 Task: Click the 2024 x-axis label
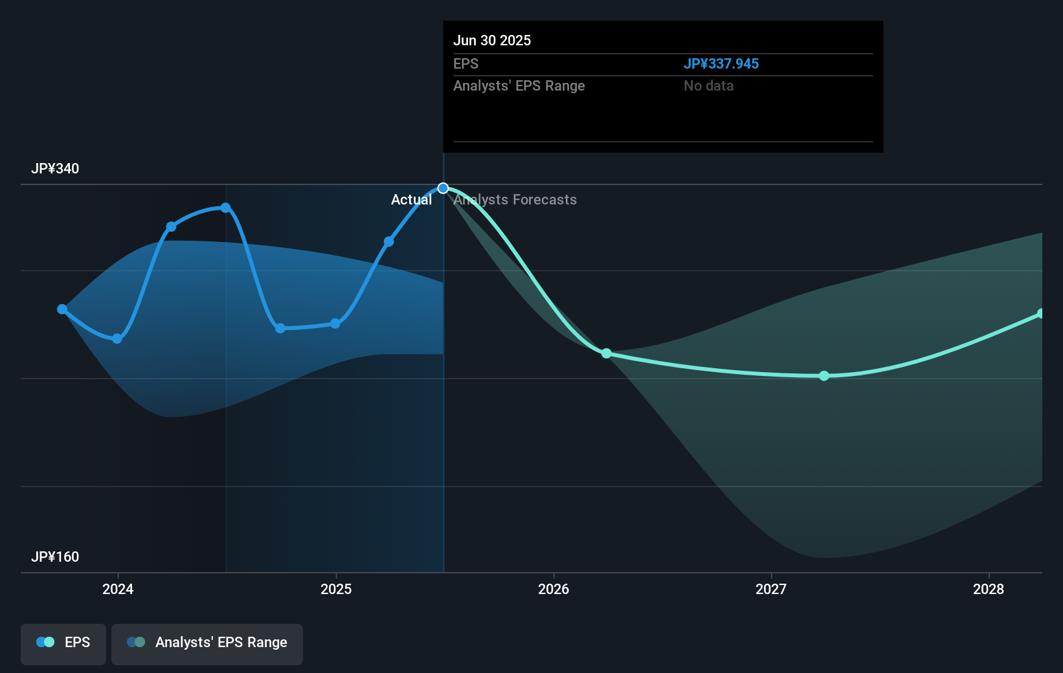point(118,589)
